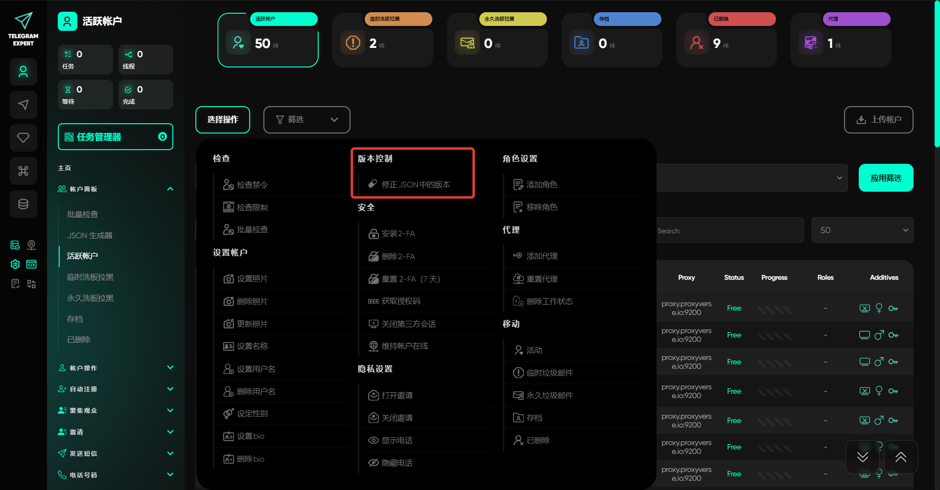The image size is (940, 490).
Task: Click the gear settings icon in sidebar
Action: (15, 264)
